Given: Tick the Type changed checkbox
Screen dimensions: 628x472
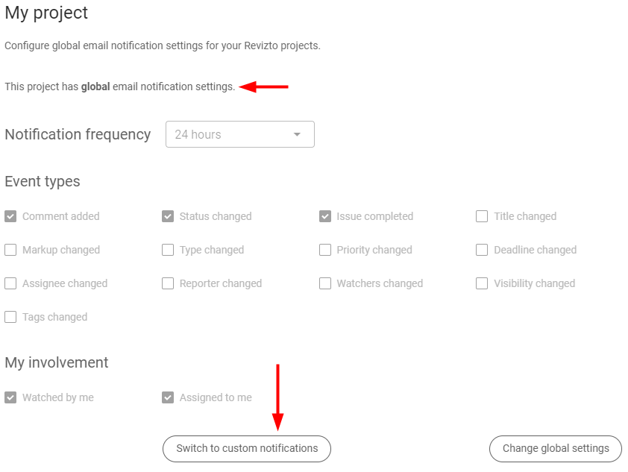Looking at the screenshot, I should [x=168, y=250].
